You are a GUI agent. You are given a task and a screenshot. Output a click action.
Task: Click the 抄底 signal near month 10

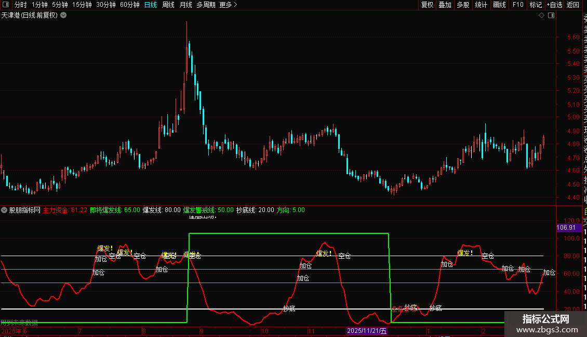(x=289, y=308)
